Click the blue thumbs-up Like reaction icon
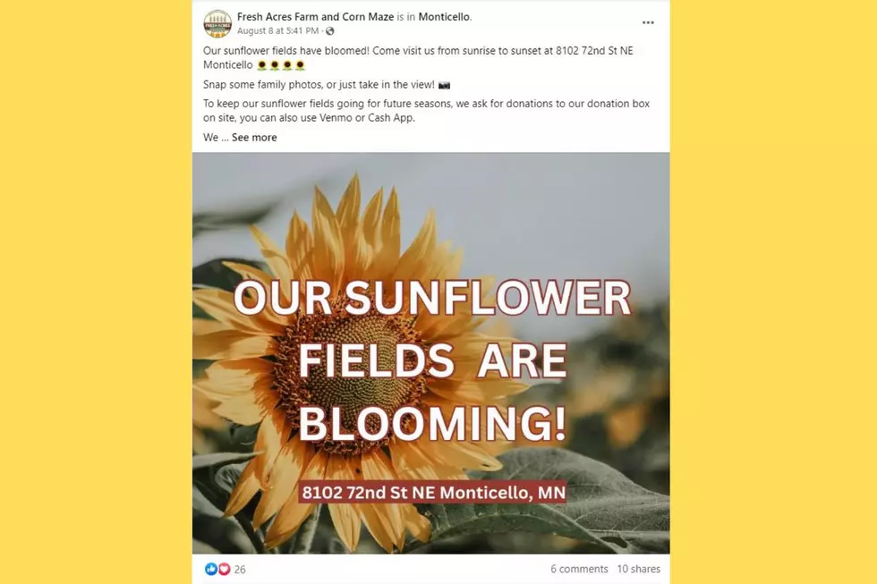Screen dimensions: 877x584 pyautogui.click(x=211, y=569)
